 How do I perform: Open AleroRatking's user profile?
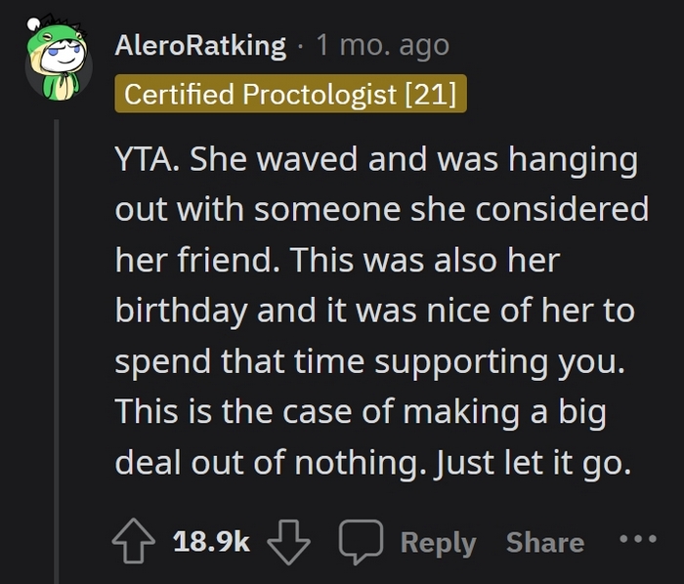point(200,45)
